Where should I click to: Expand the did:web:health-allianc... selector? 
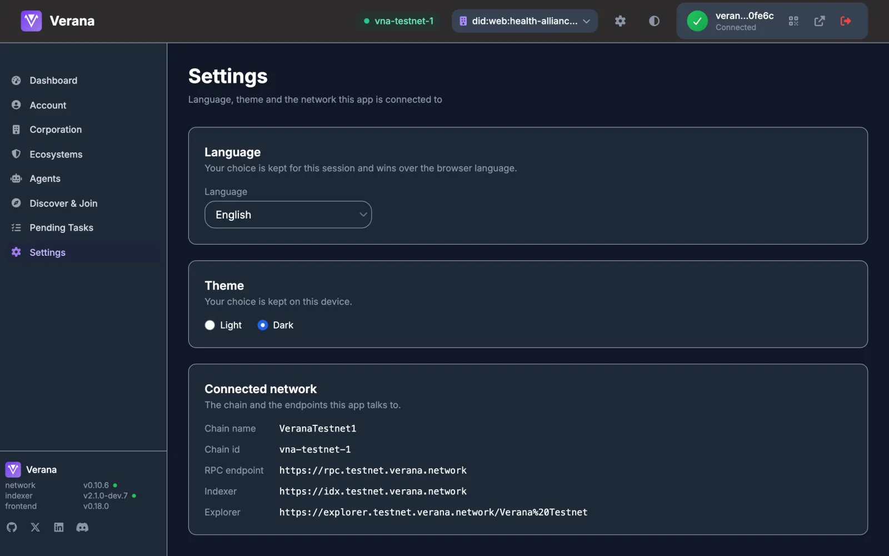click(525, 21)
